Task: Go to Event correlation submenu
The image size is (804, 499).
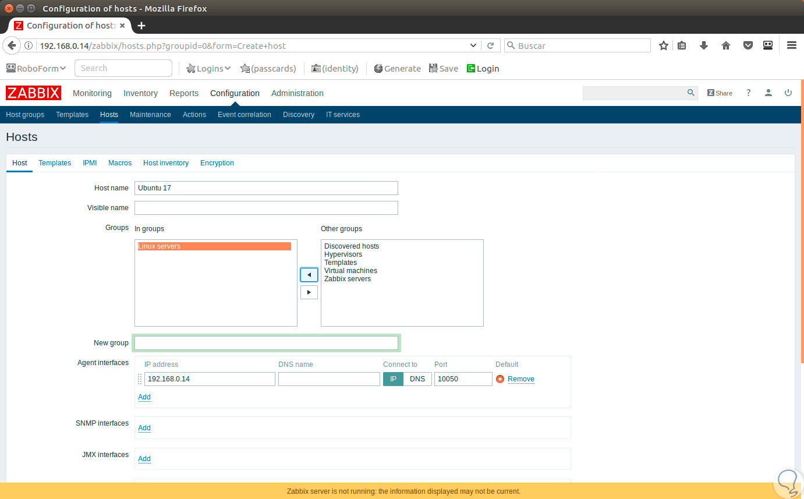Action: (x=245, y=115)
